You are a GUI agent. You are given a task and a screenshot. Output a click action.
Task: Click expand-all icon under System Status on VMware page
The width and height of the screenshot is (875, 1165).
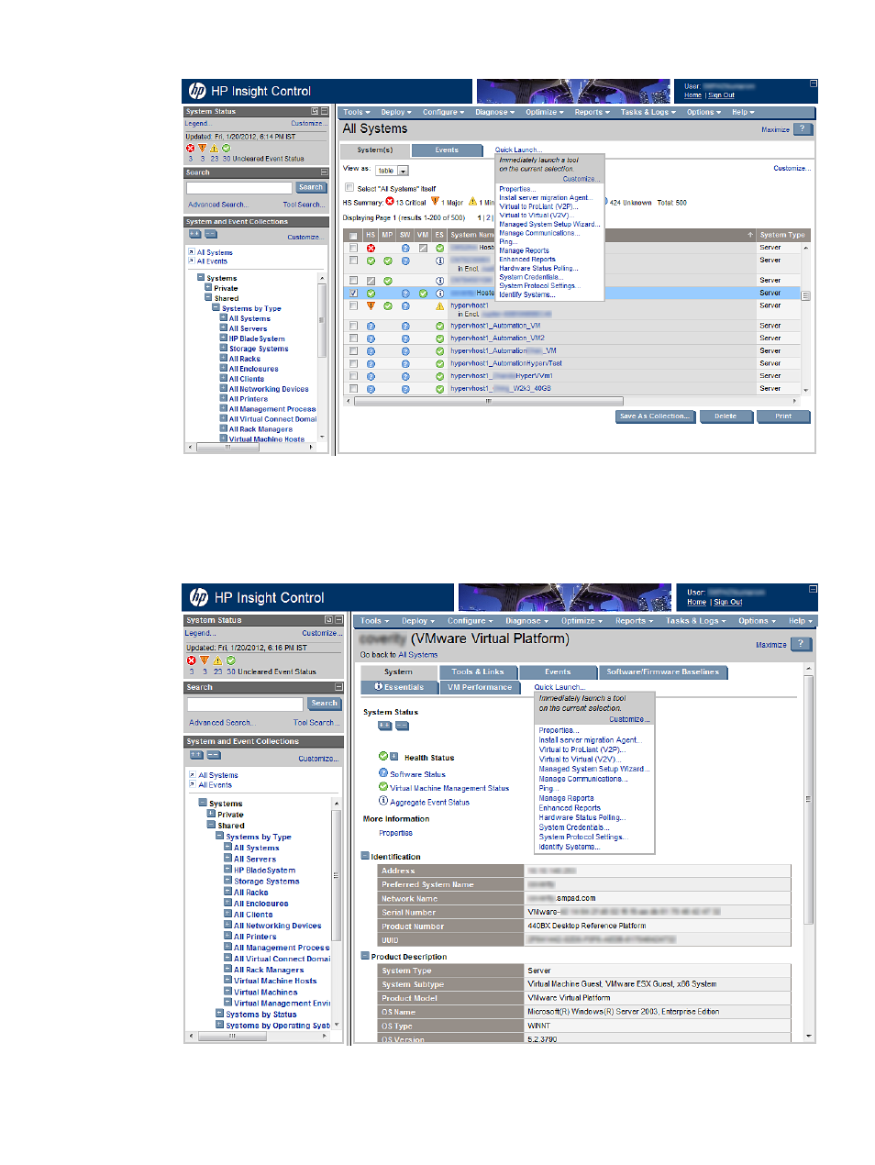(385, 726)
